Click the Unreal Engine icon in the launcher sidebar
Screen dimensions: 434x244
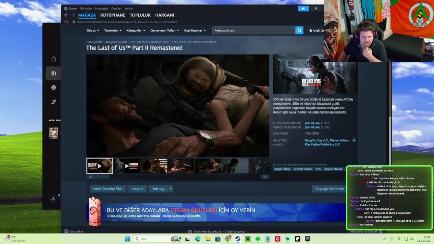click(54, 87)
